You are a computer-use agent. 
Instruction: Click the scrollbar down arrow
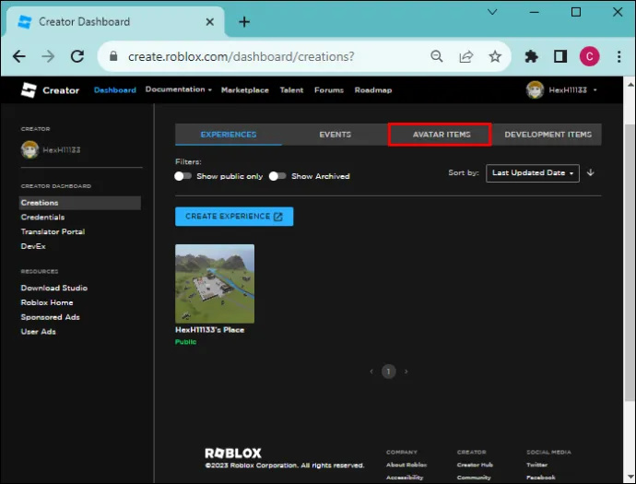click(x=630, y=477)
